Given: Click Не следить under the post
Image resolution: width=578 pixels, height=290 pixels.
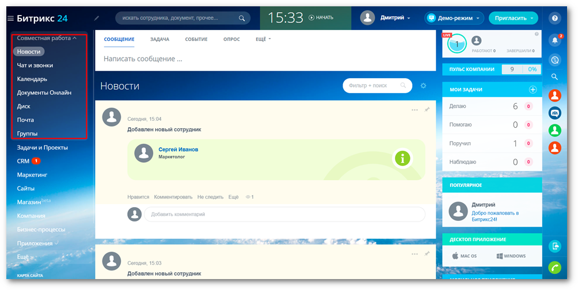Looking at the screenshot, I should click(x=210, y=197).
